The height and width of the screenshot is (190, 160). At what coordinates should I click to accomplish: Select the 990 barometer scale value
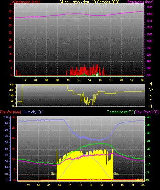(x=149, y=55)
